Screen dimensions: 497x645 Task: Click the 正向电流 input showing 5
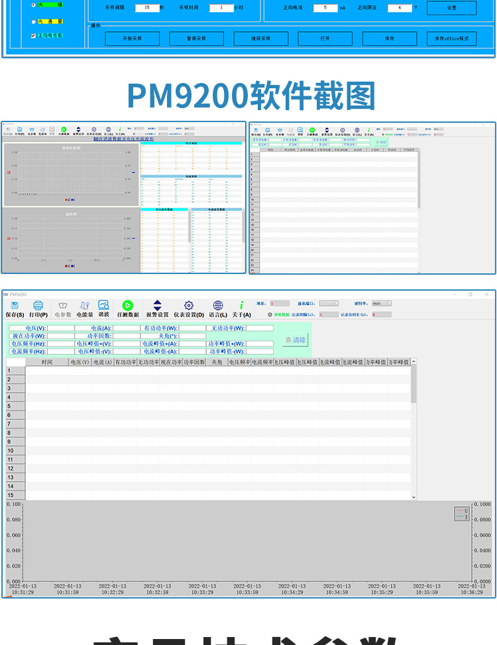pyautogui.click(x=325, y=8)
